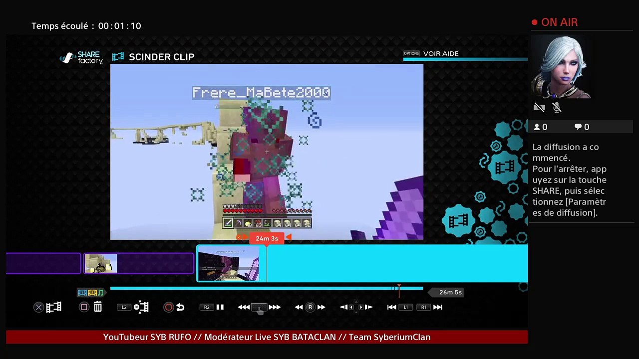Step one frame backward

point(343,307)
